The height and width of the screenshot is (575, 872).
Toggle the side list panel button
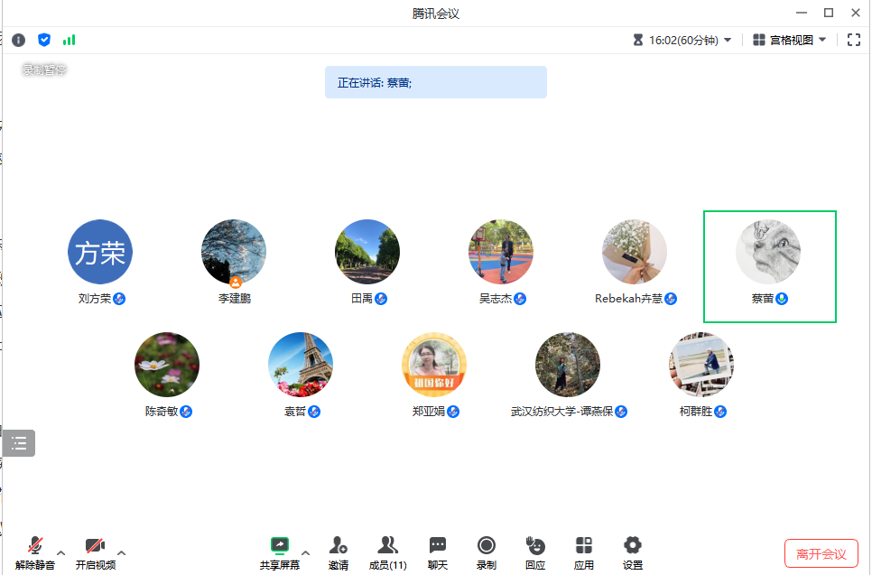tap(19, 443)
